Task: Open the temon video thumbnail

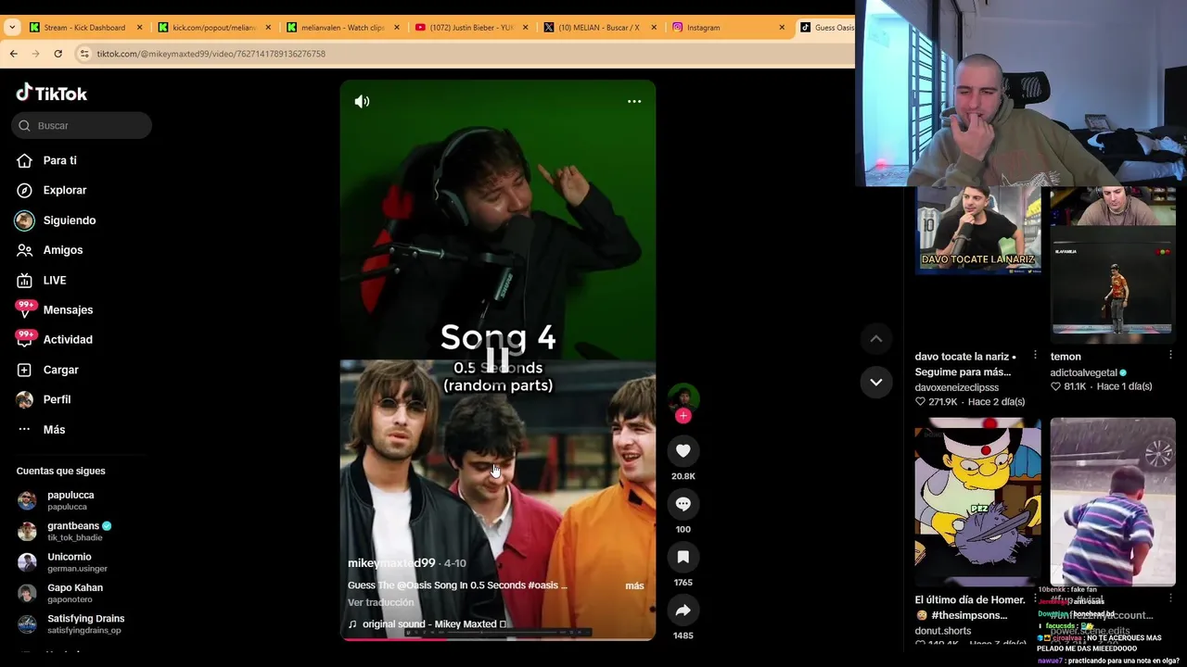Action: (1113, 265)
